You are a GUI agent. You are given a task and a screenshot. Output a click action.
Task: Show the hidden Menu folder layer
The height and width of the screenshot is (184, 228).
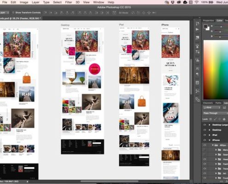click(x=205, y=149)
